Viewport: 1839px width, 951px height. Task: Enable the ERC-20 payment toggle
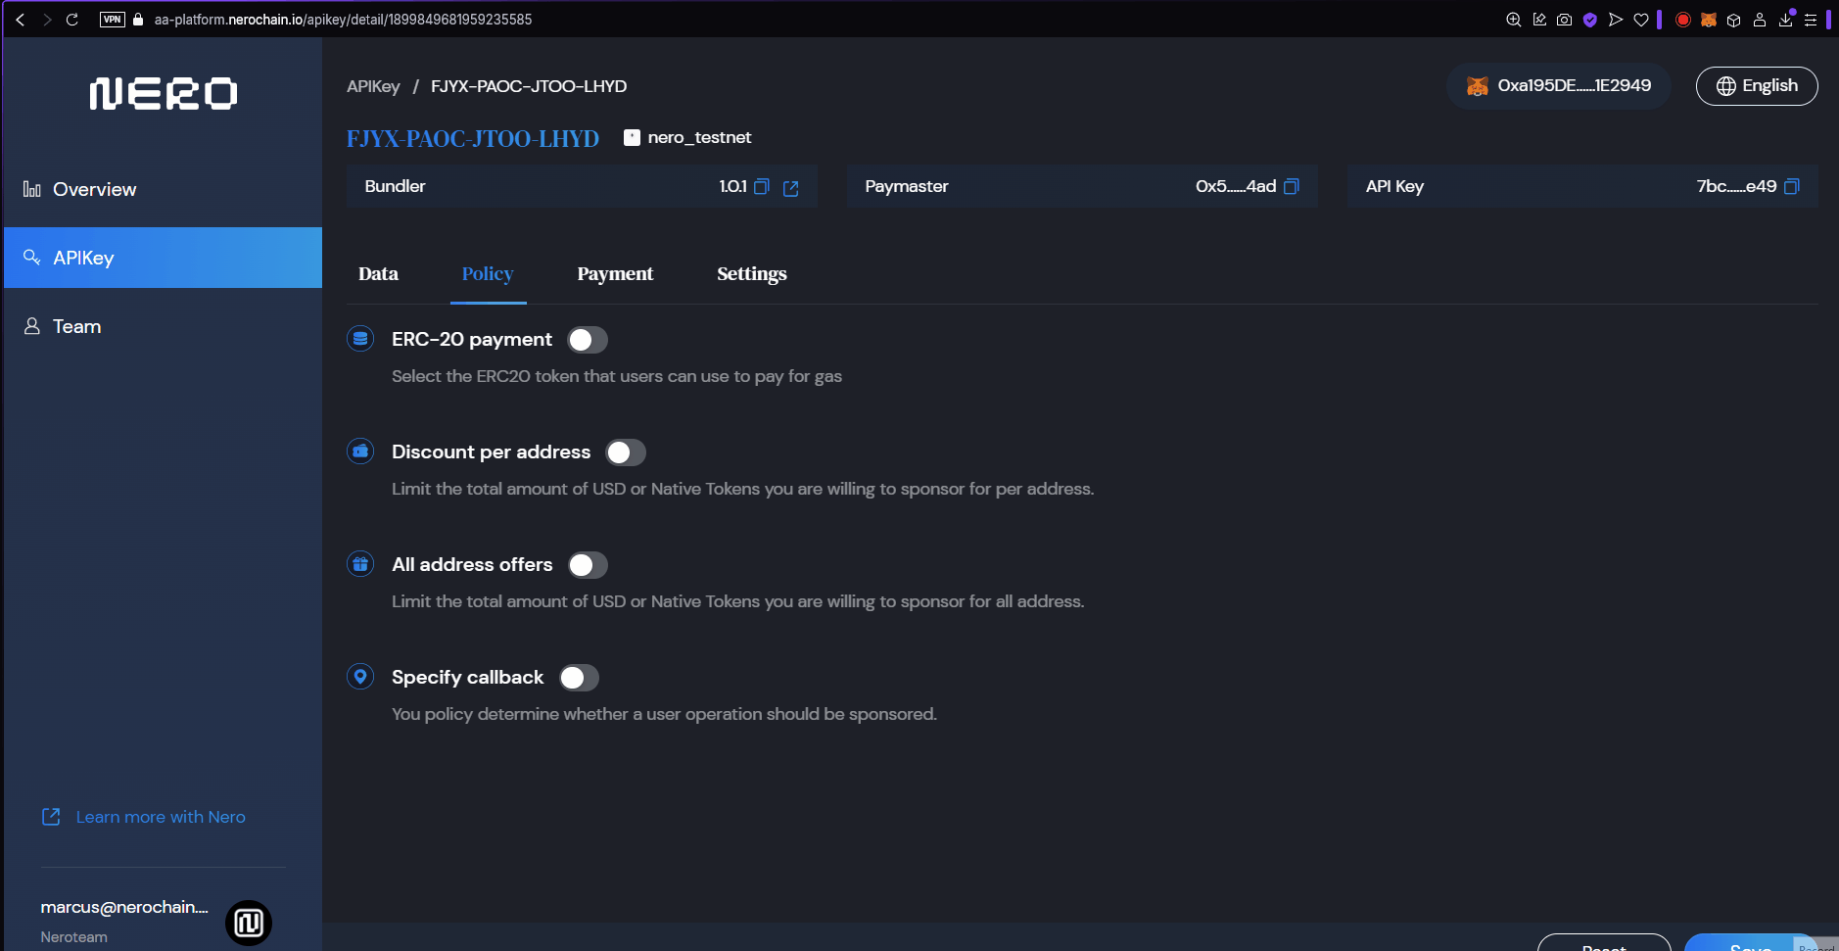tap(588, 340)
